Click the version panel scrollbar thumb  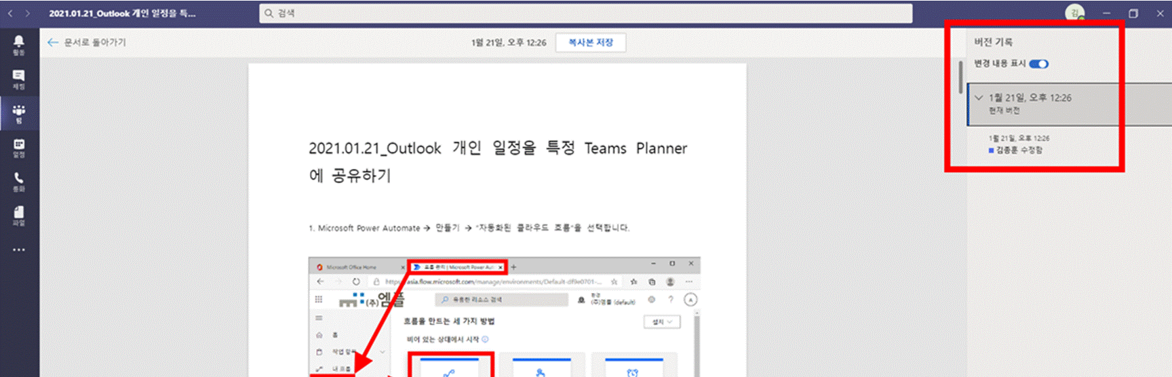point(960,77)
